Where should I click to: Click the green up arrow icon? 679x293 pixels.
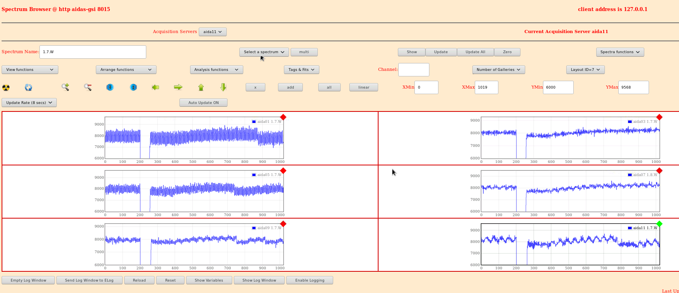(x=201, y=87)
